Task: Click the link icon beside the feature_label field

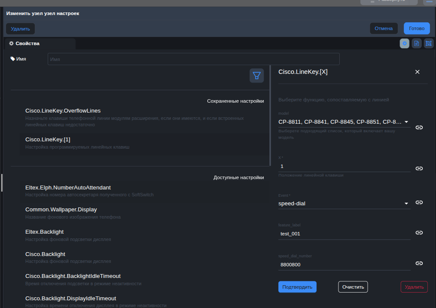Action: [x=419, y=233]
